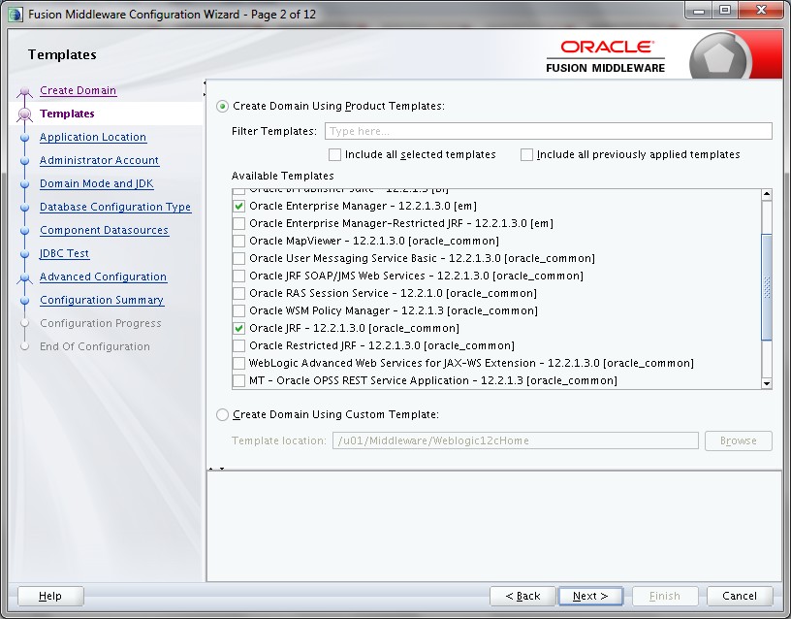Enable Include all previously applied templates checkbox
This screenshot has height=619, width=791.
[x=526, y=154]
